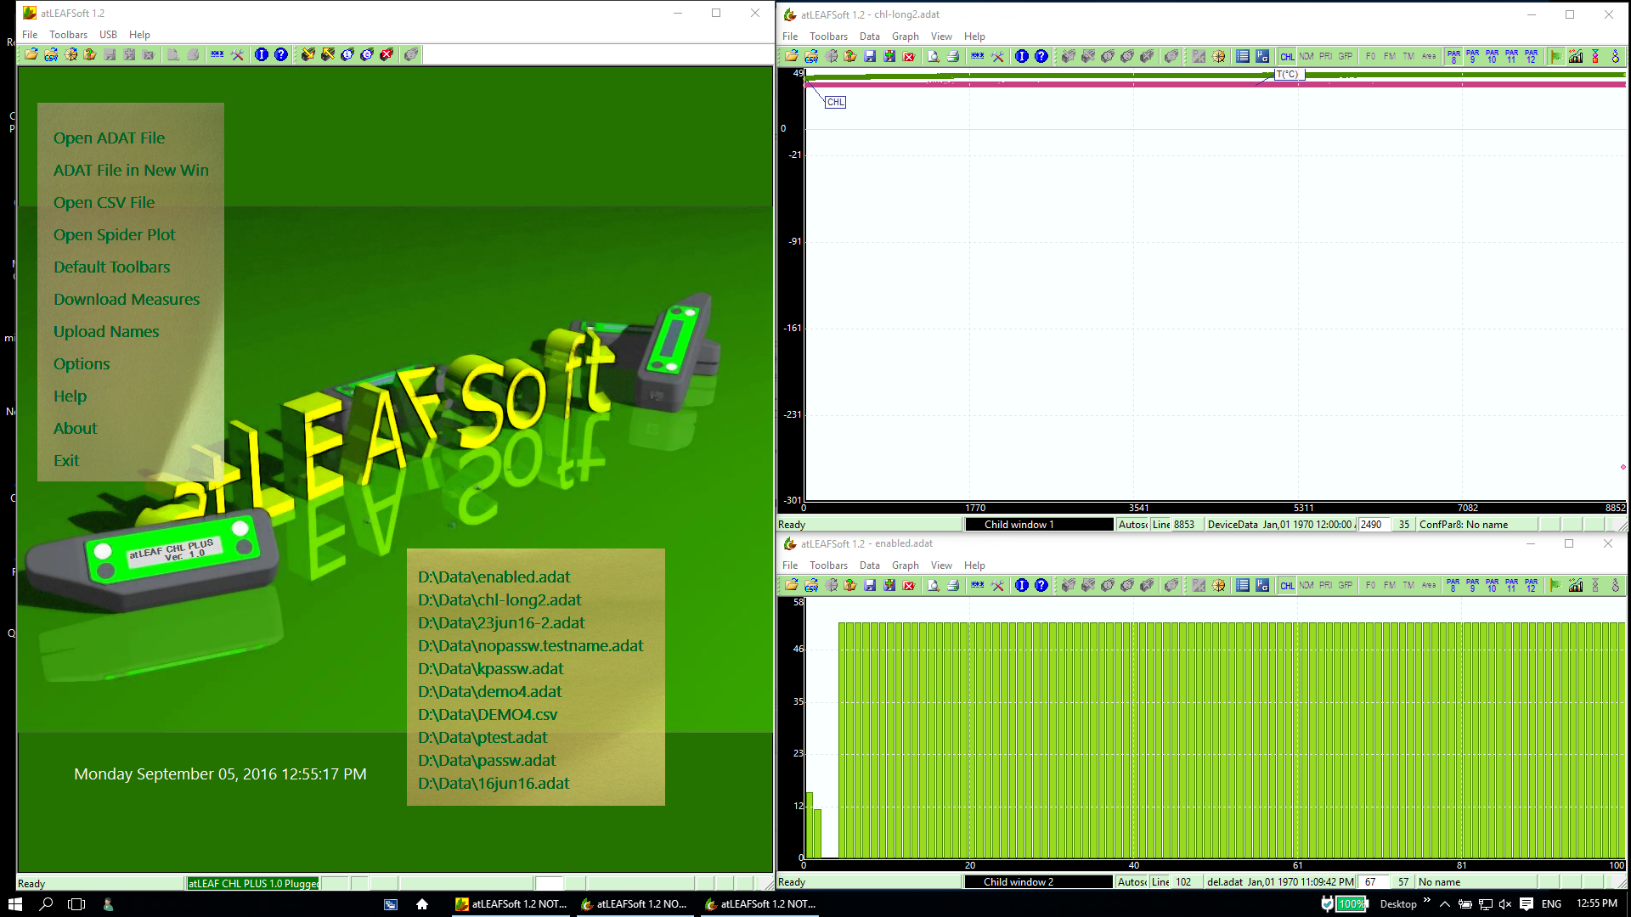Click the bar chart icon in chl-long2 toolbar
The image size is (1631, 917).
tap(1576, 56)
